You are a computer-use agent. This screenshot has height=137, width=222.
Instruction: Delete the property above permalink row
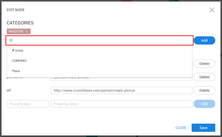click(204, 64)
